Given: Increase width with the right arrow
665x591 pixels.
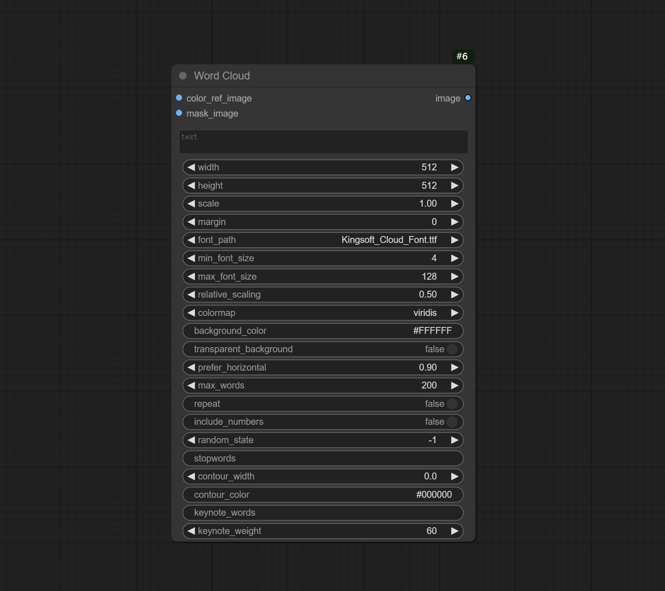Looking at the screenshot, I should [x=455, y=167].
